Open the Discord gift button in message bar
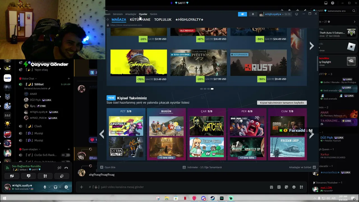Viewport: 359px width, 202px height. coord(271,187)
